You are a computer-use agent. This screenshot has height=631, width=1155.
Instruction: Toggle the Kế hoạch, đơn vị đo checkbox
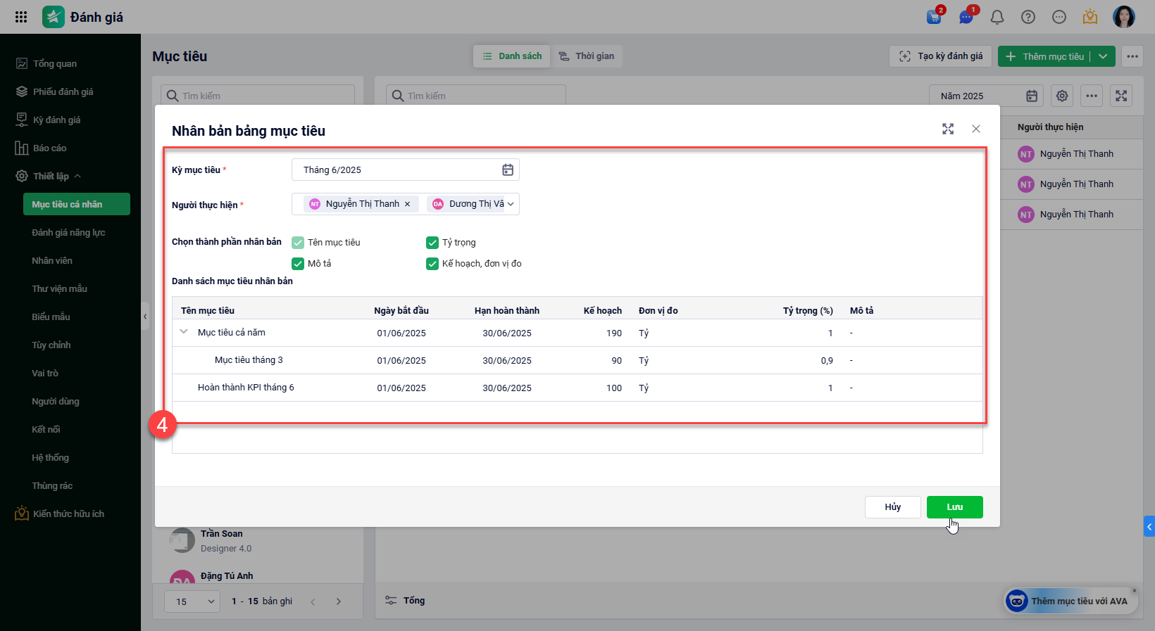[432, 264]
